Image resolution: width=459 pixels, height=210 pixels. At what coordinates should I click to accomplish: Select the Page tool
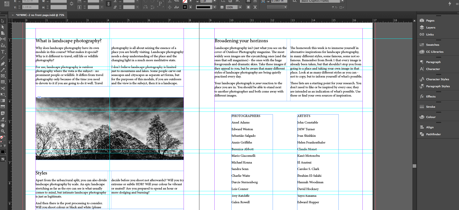coord(3,33)
